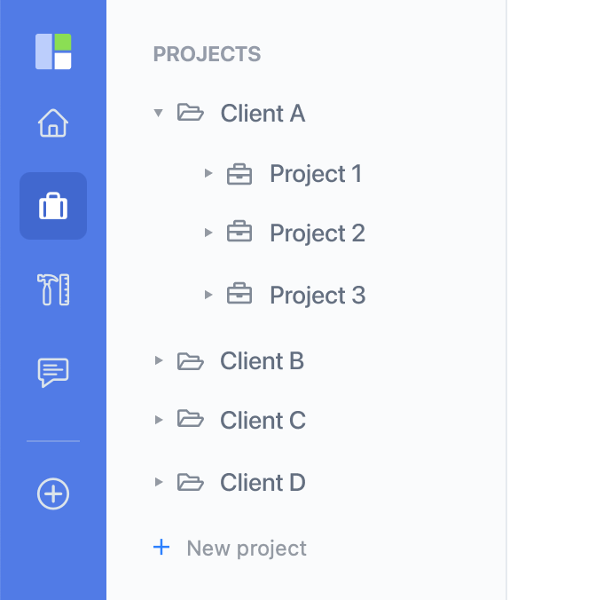Open the hammer and ruler tools icon

click(53, 289)
